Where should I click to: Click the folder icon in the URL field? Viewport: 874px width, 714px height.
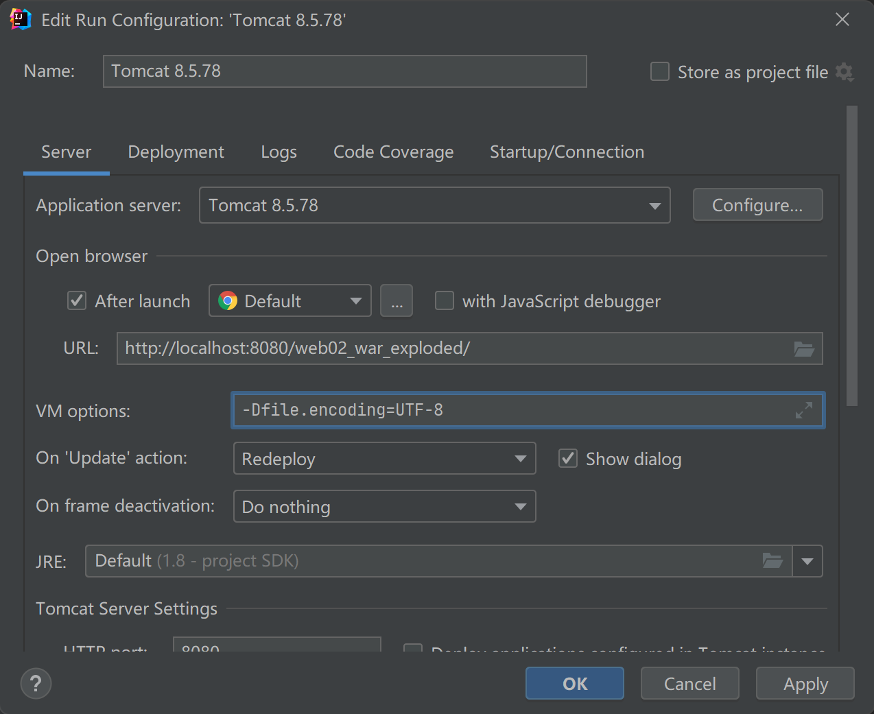[804, 349]
